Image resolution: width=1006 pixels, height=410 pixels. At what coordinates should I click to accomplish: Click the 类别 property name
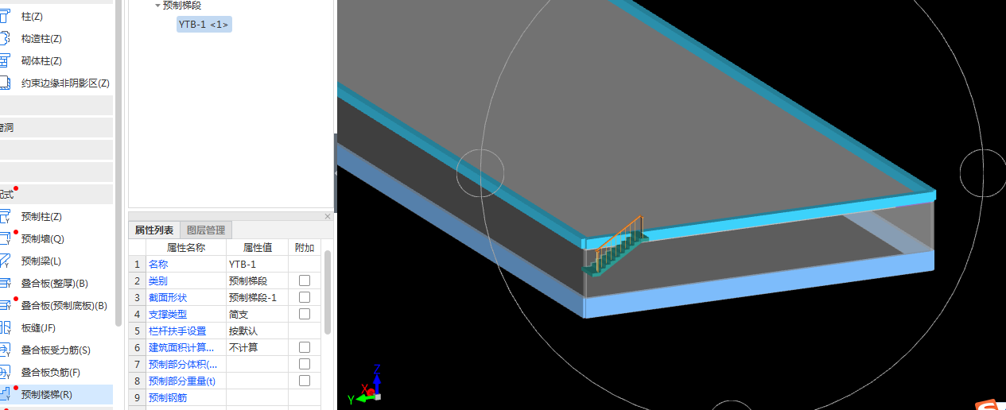pyautogui.click(x=158, y=280)
